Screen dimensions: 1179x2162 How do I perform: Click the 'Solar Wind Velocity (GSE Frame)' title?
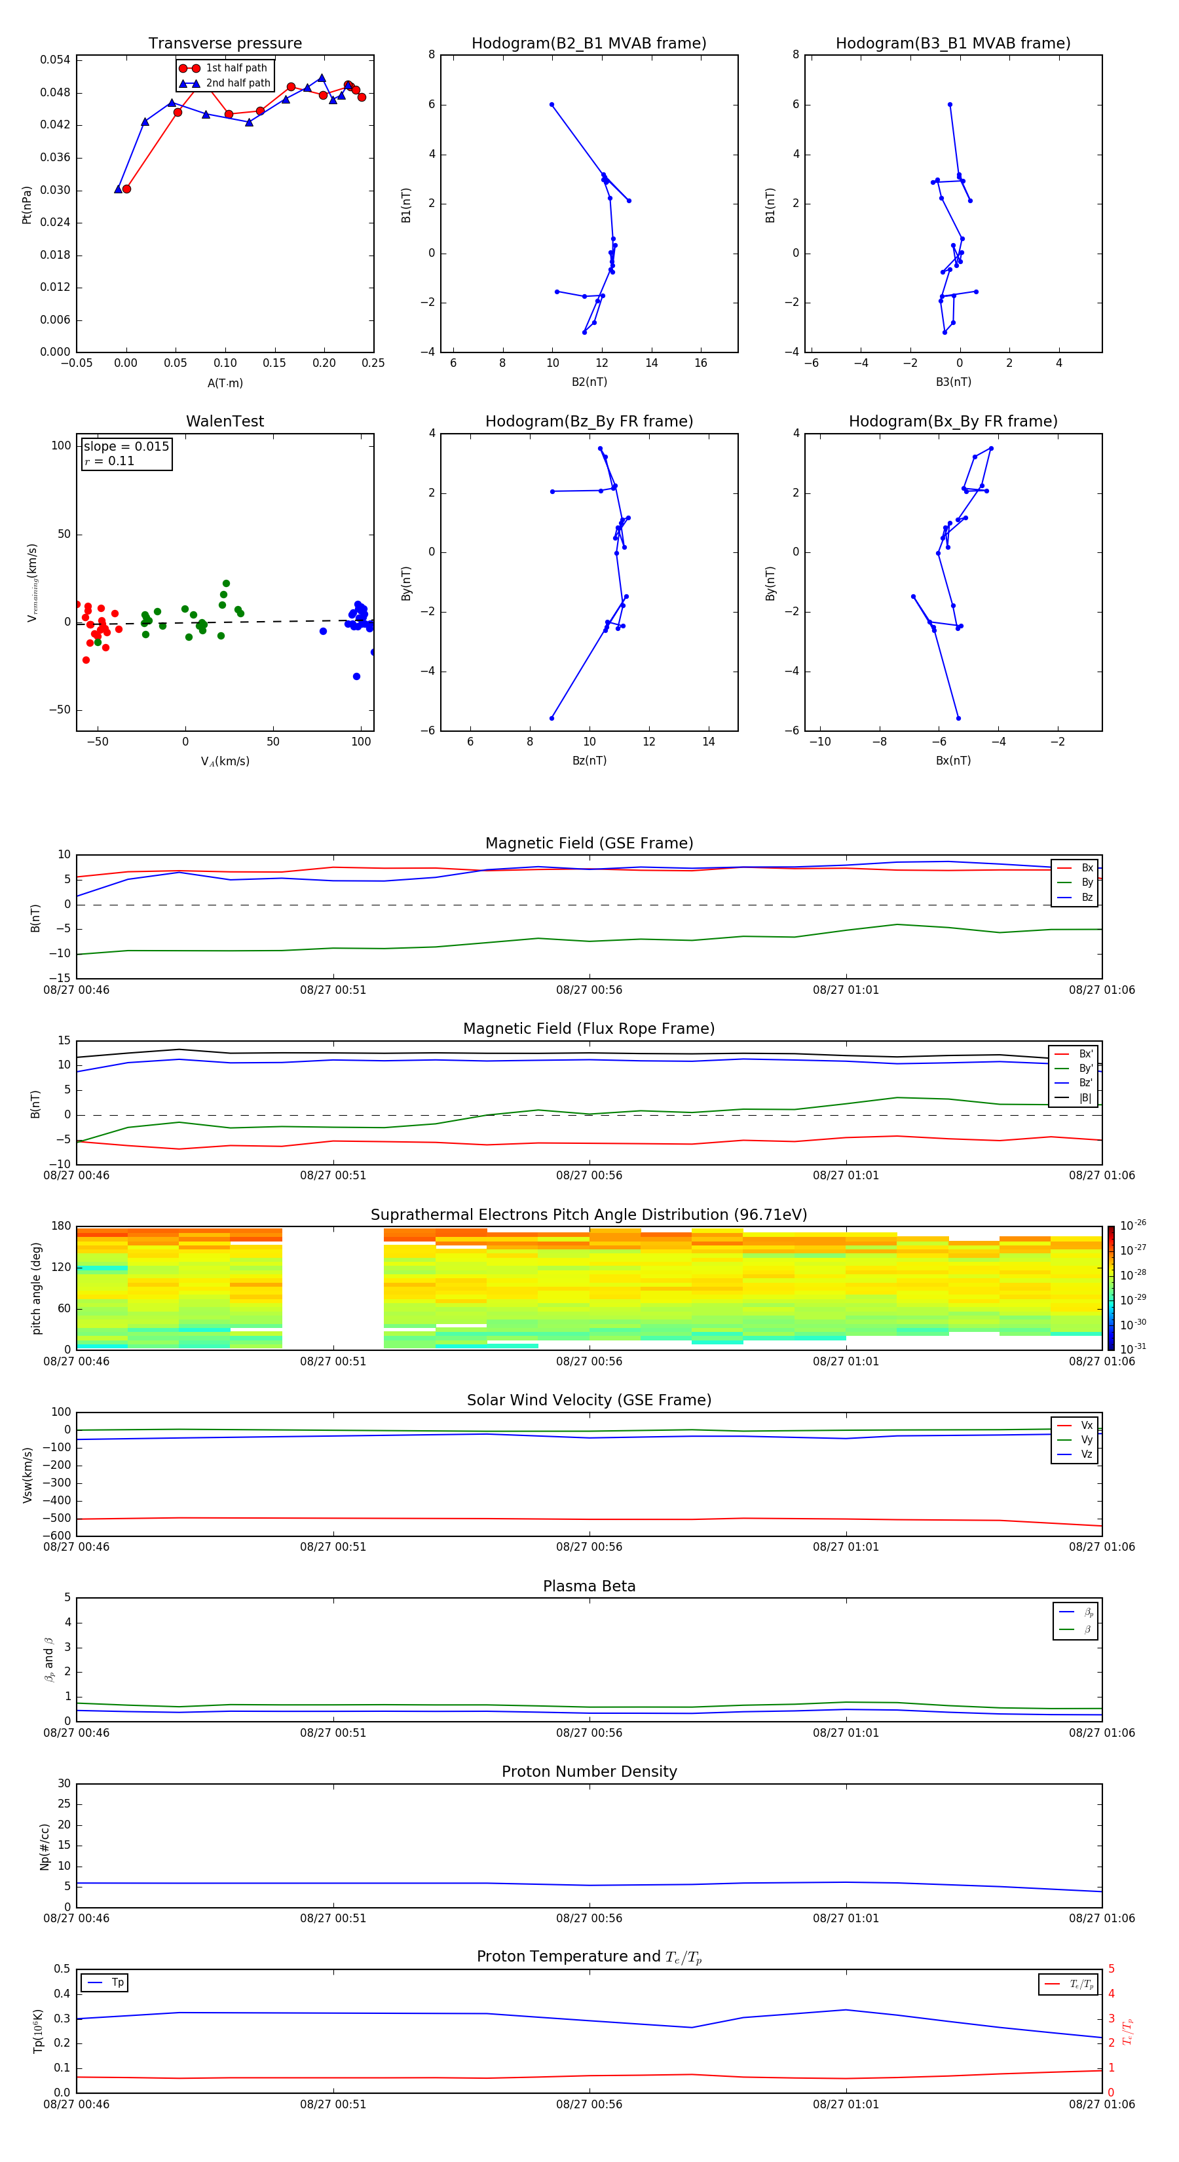click(589, 1400)
